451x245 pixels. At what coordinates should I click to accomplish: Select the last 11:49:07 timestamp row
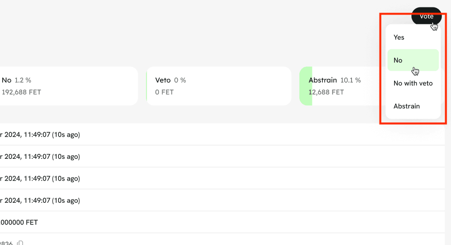[x=40, y=201]
